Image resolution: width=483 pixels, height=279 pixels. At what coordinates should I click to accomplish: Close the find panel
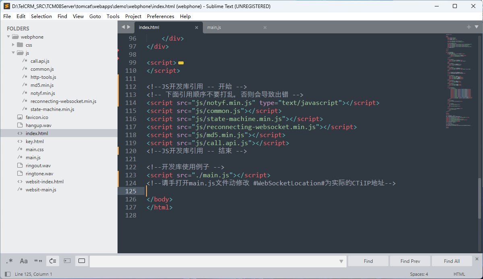[477, 259]
